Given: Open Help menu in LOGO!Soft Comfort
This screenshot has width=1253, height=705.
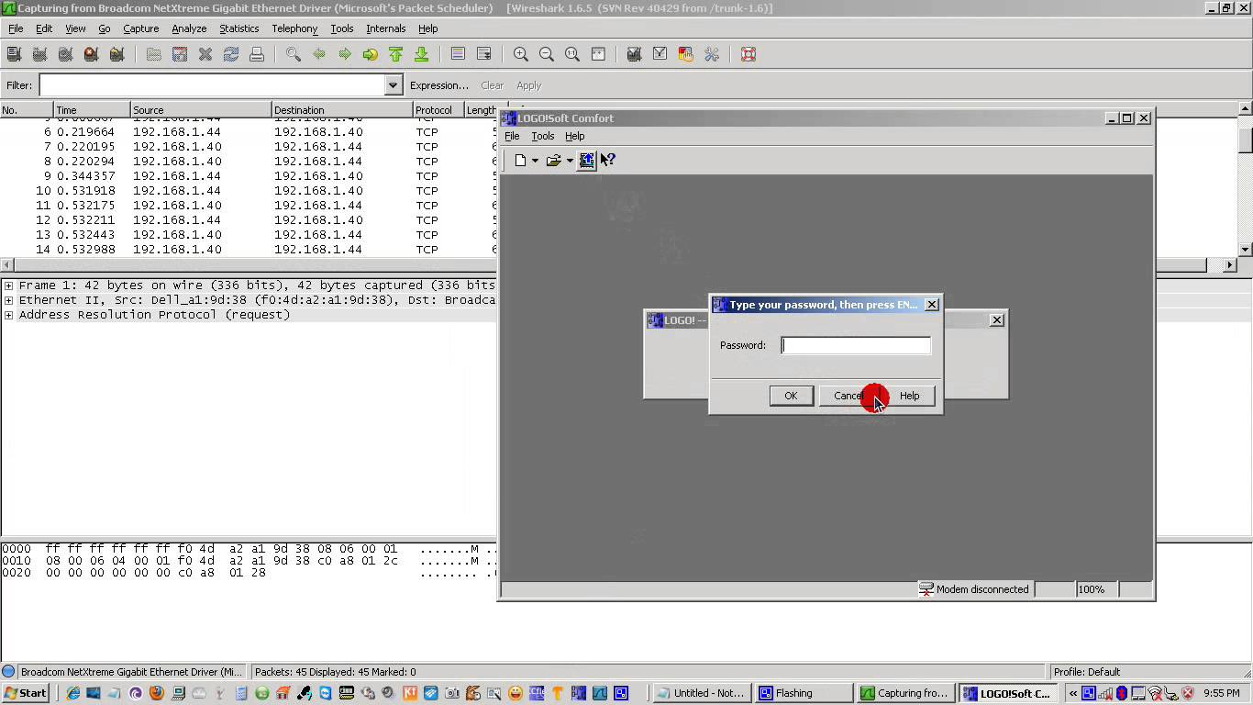Looking at the screenshot, I should point(575,136).
